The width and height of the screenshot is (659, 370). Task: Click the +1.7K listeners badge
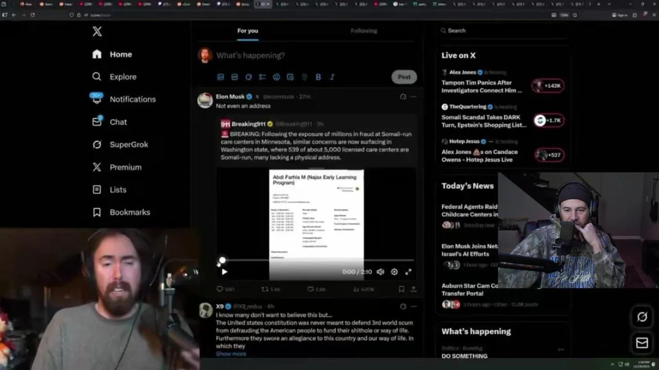click(x=548, y=120)
